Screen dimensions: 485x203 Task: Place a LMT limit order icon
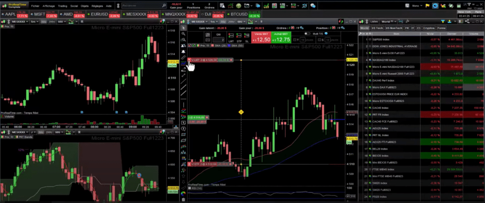click(x=231, y=38)
